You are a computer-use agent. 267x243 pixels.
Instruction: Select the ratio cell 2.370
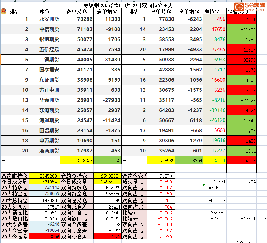[161, 237]
